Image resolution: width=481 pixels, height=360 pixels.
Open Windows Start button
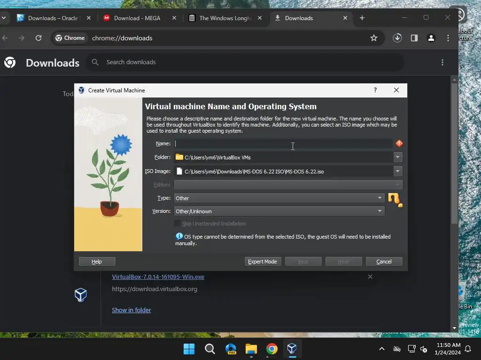[189, 349]
